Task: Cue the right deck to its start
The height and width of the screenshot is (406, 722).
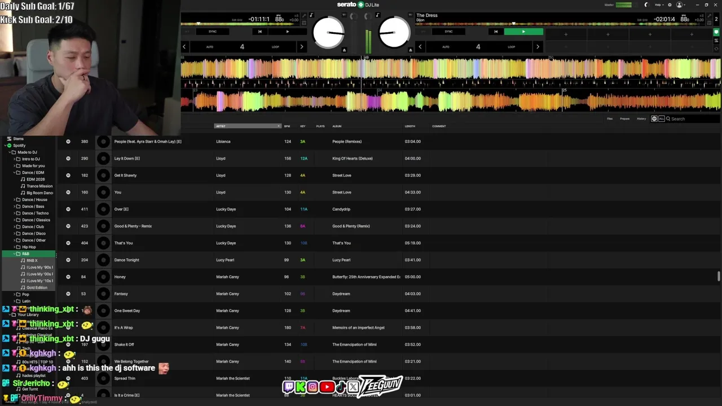Action: (x=496, y=32)
